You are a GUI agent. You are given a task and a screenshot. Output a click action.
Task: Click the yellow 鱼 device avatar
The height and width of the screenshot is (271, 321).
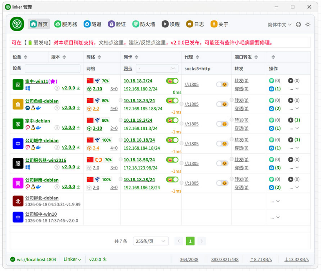tap(18, 104)
